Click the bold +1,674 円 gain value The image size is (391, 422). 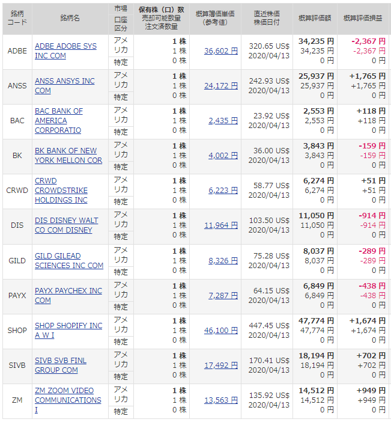[368, 321]
